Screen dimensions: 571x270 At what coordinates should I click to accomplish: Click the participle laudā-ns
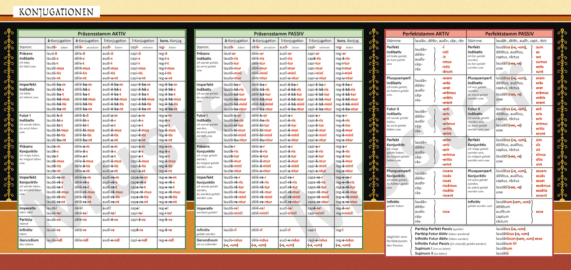click(54, 220)
